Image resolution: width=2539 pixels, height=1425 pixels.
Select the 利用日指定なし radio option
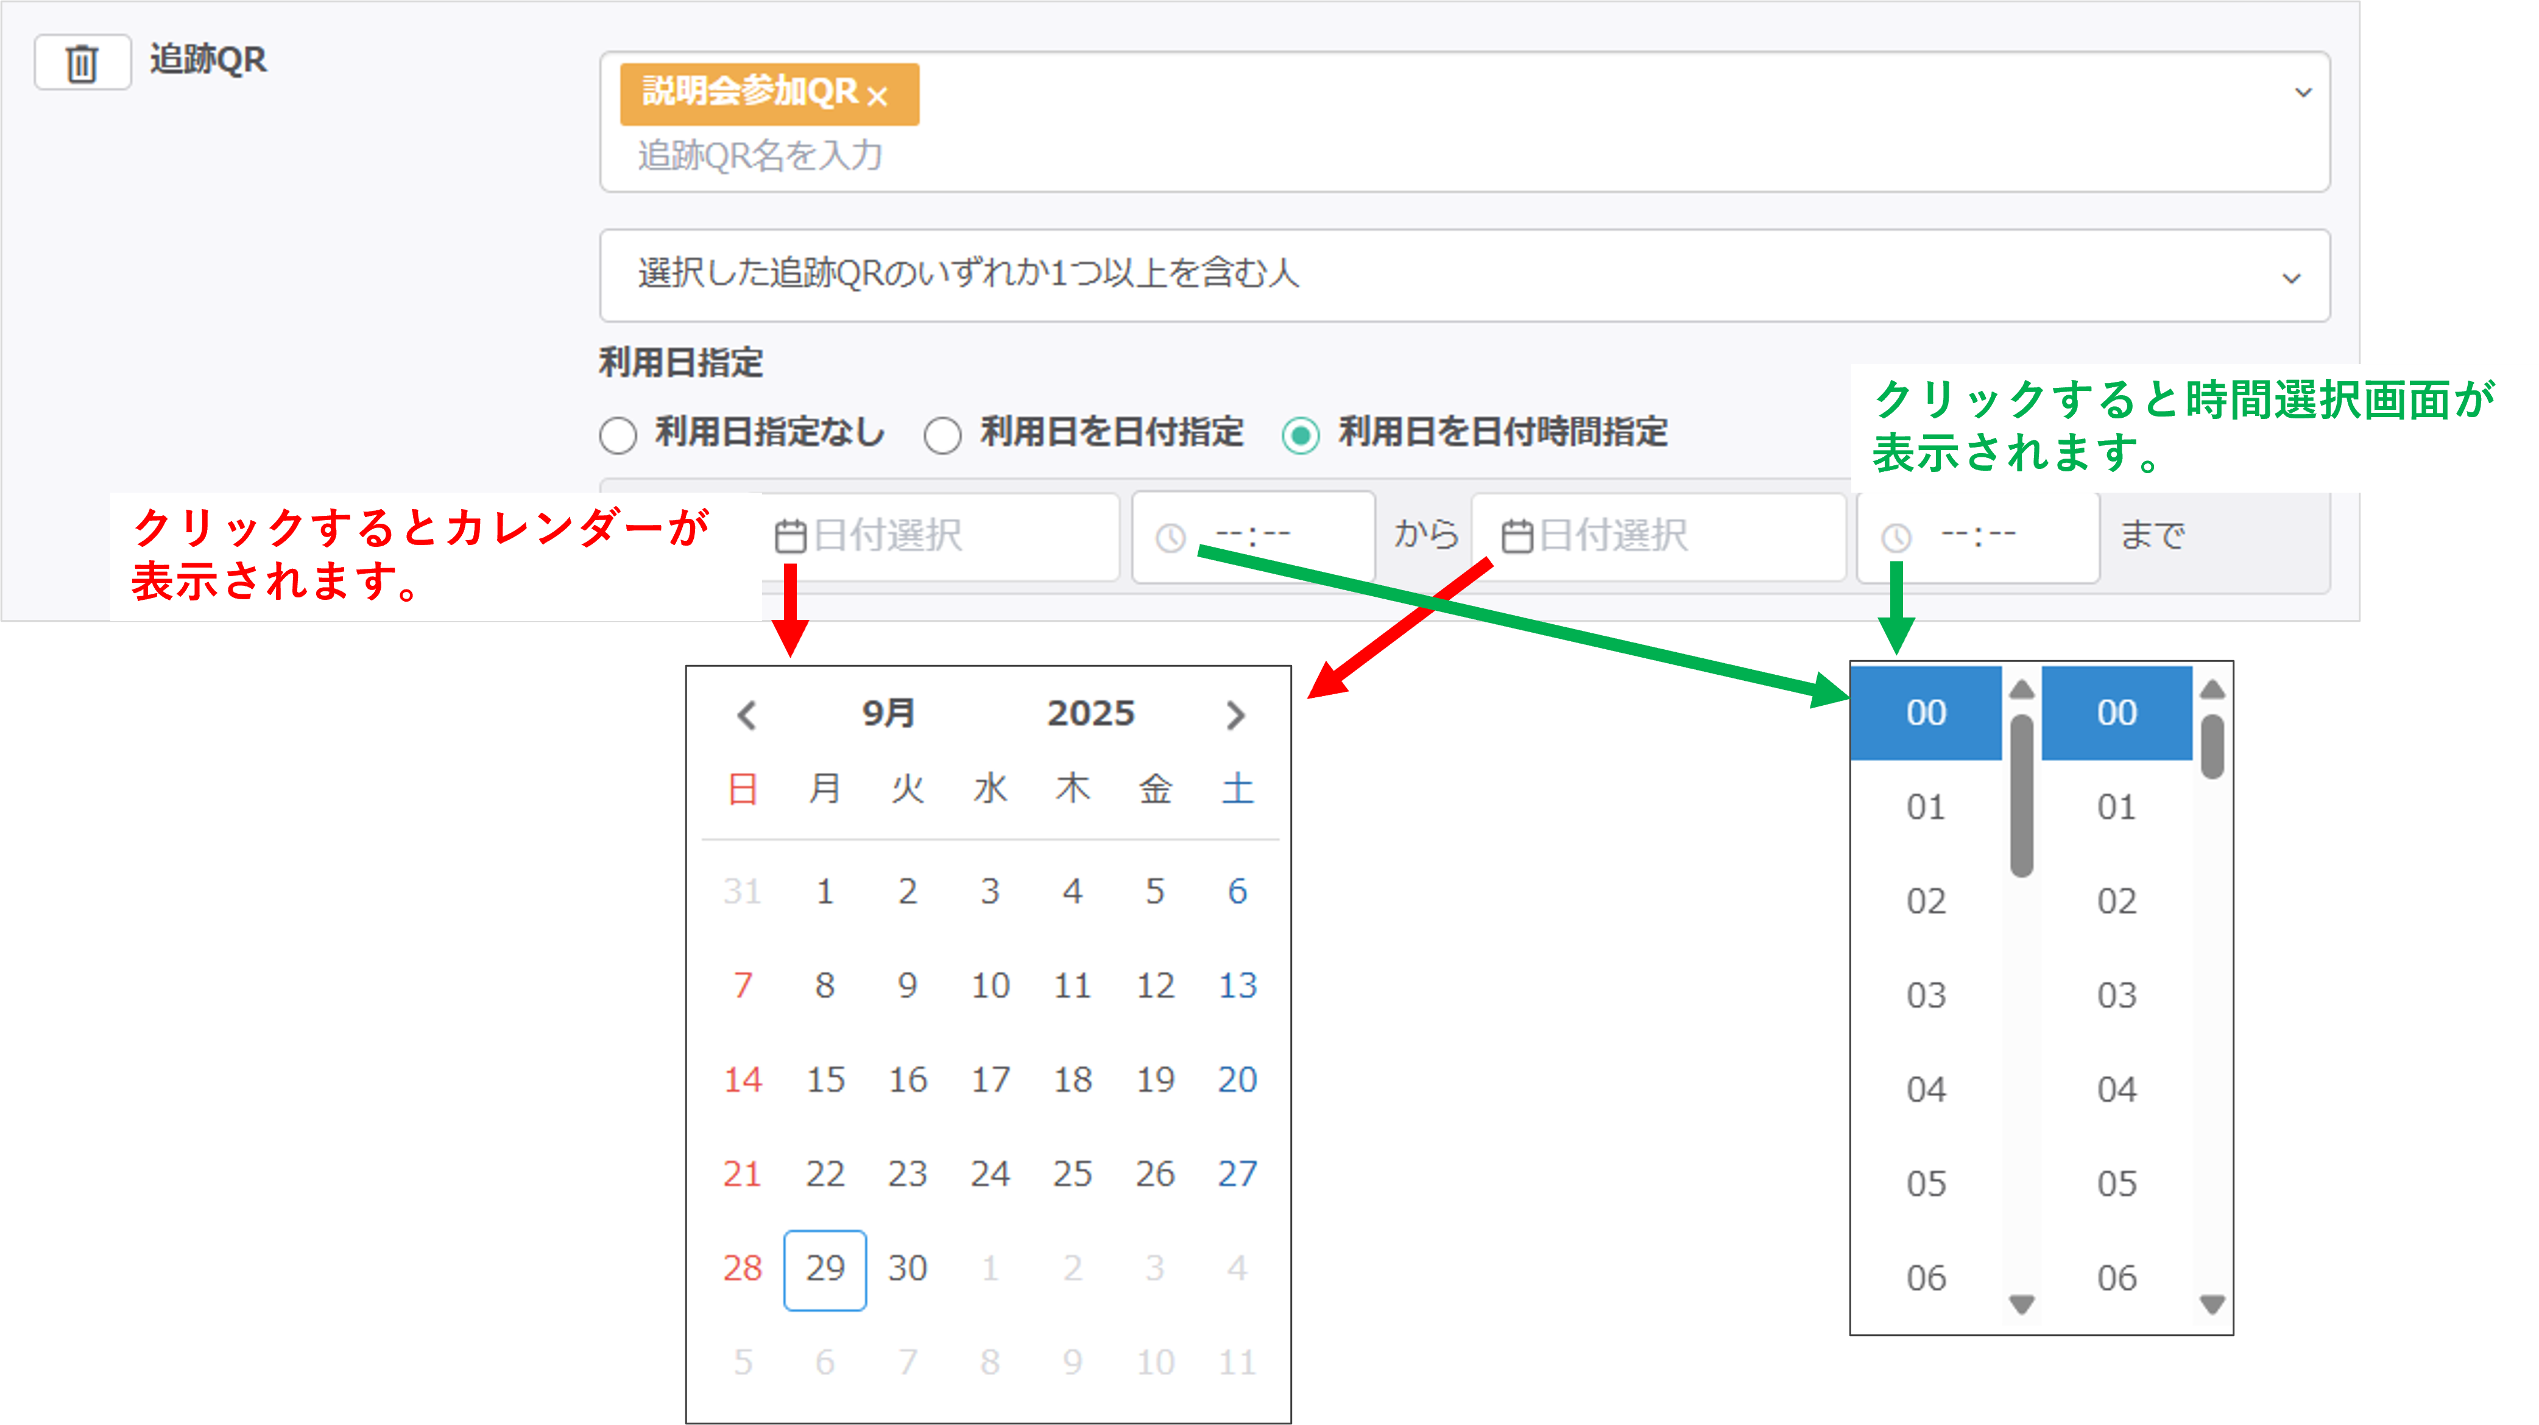point(618,435)
